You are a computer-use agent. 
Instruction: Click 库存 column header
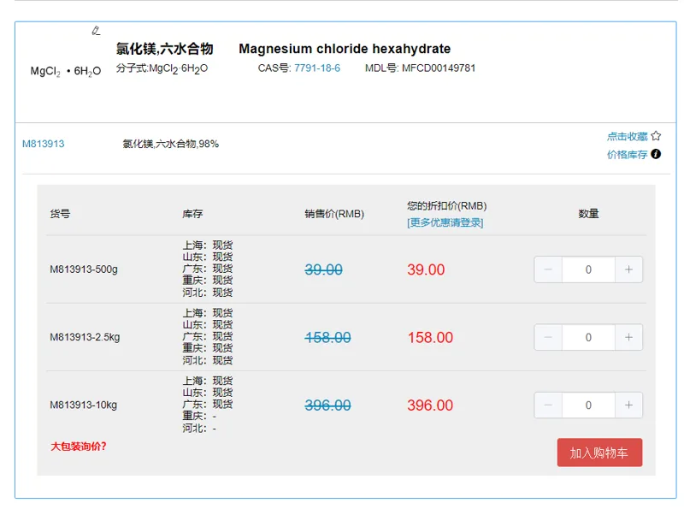(x=192, y=214)
